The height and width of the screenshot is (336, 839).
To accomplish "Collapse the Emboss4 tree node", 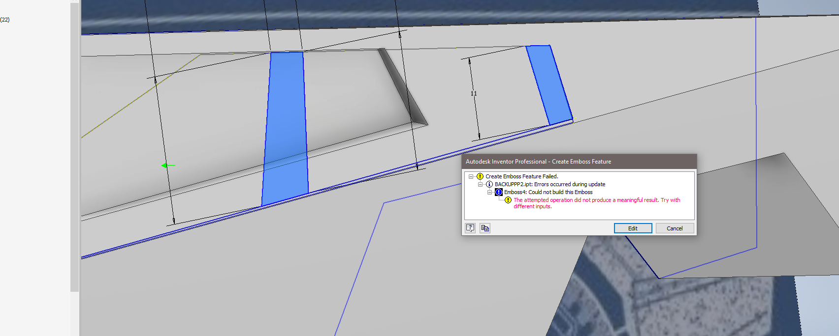I will click(489, 192).
